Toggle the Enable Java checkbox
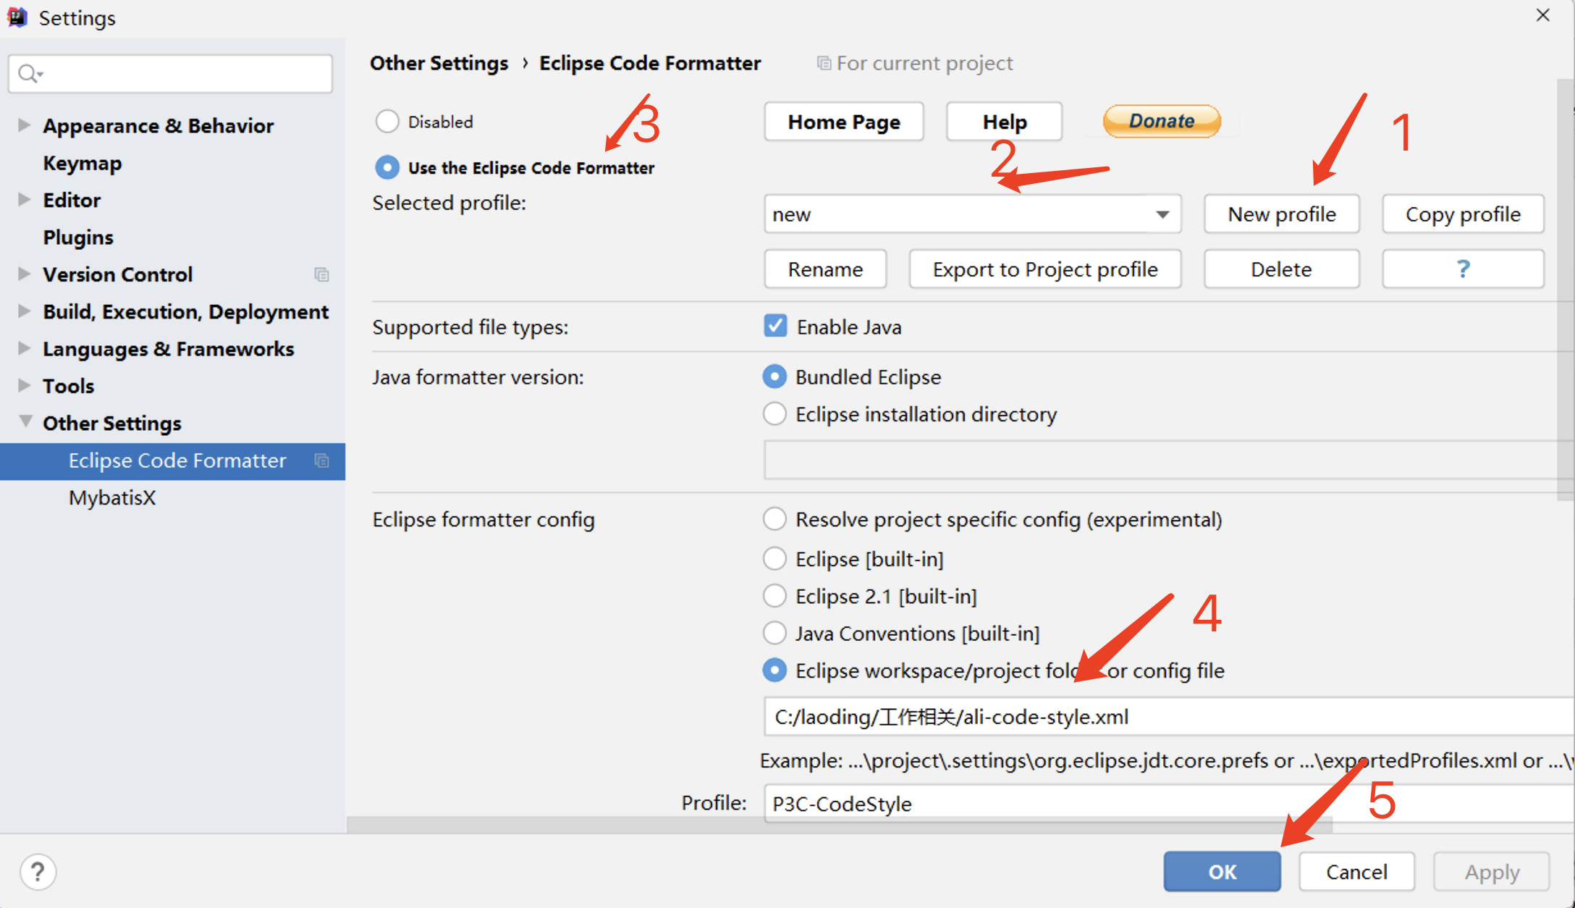1575x908 pixels. (x=775, y=327)
